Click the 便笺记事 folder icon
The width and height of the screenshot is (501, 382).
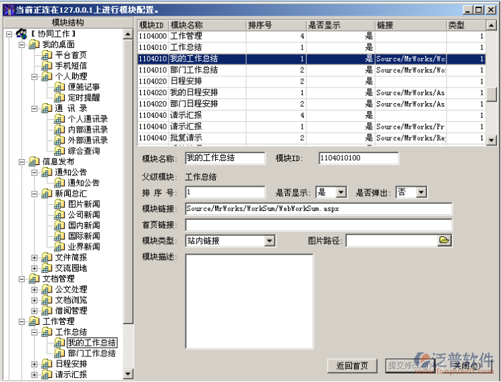coord(59,87)
